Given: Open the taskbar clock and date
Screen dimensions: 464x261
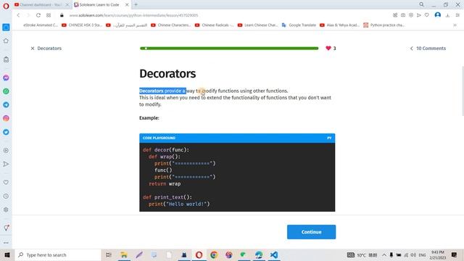Looking at the screenshot, I should 437,254.
